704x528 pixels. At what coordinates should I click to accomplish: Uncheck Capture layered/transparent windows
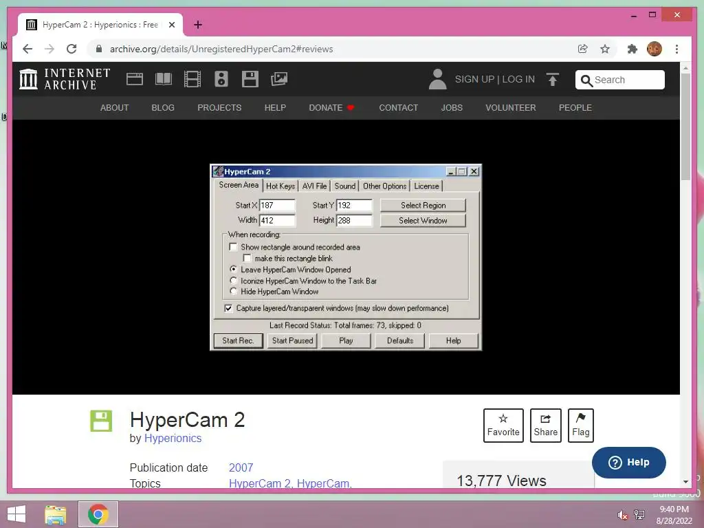click(228, 308)
